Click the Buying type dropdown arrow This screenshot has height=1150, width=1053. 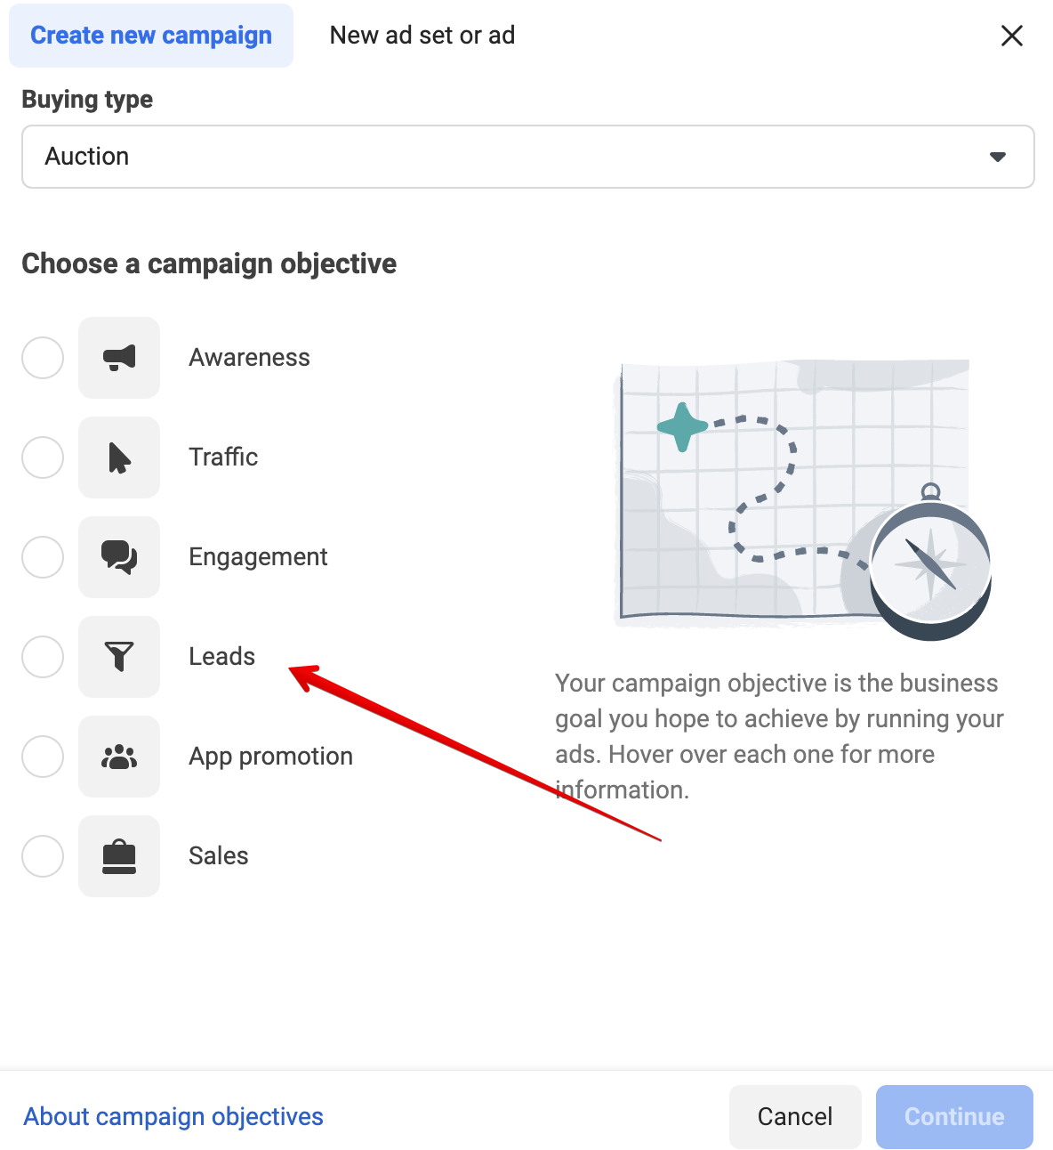[998, 157]
